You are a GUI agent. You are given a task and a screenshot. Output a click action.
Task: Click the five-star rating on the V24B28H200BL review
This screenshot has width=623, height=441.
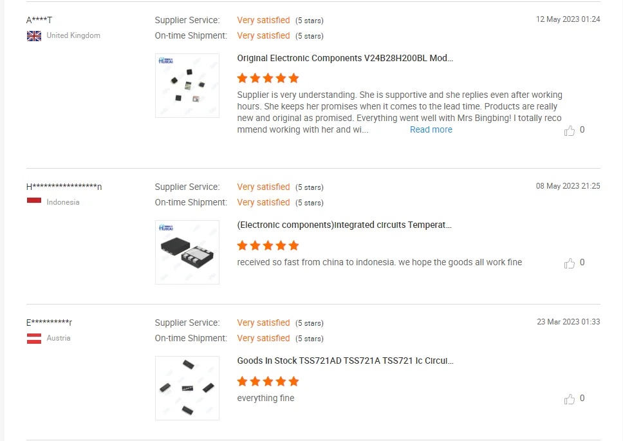(x=268, y=79)
